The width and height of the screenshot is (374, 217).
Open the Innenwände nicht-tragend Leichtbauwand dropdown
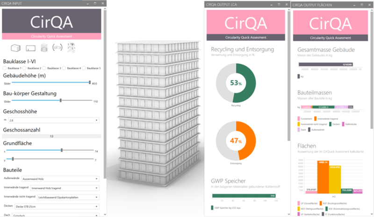(x=68, y=197)
